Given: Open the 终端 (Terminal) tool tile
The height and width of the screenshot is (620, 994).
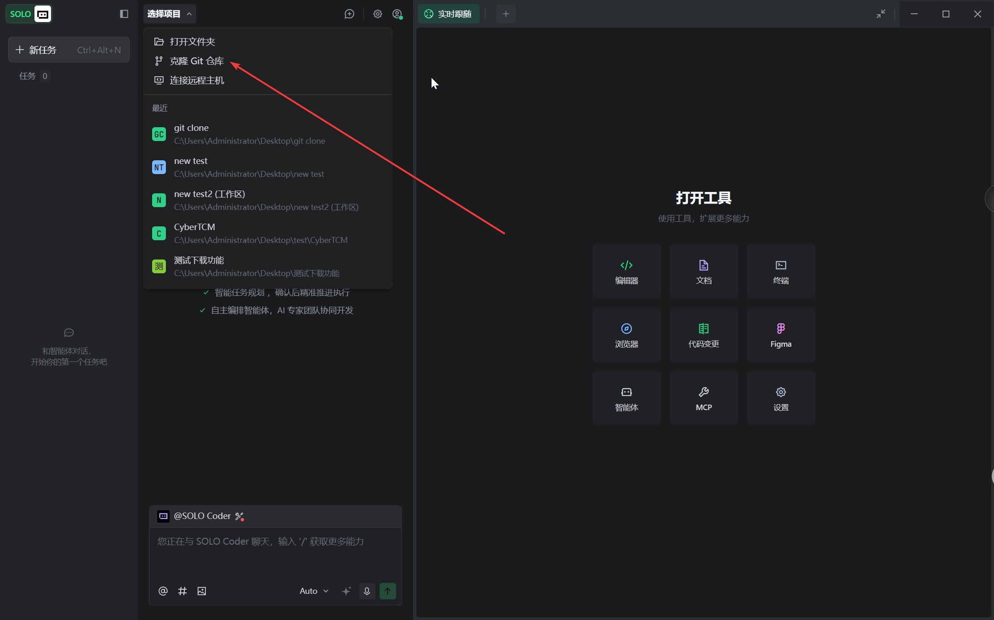Looking at the screenshot, I should point(781,271).
